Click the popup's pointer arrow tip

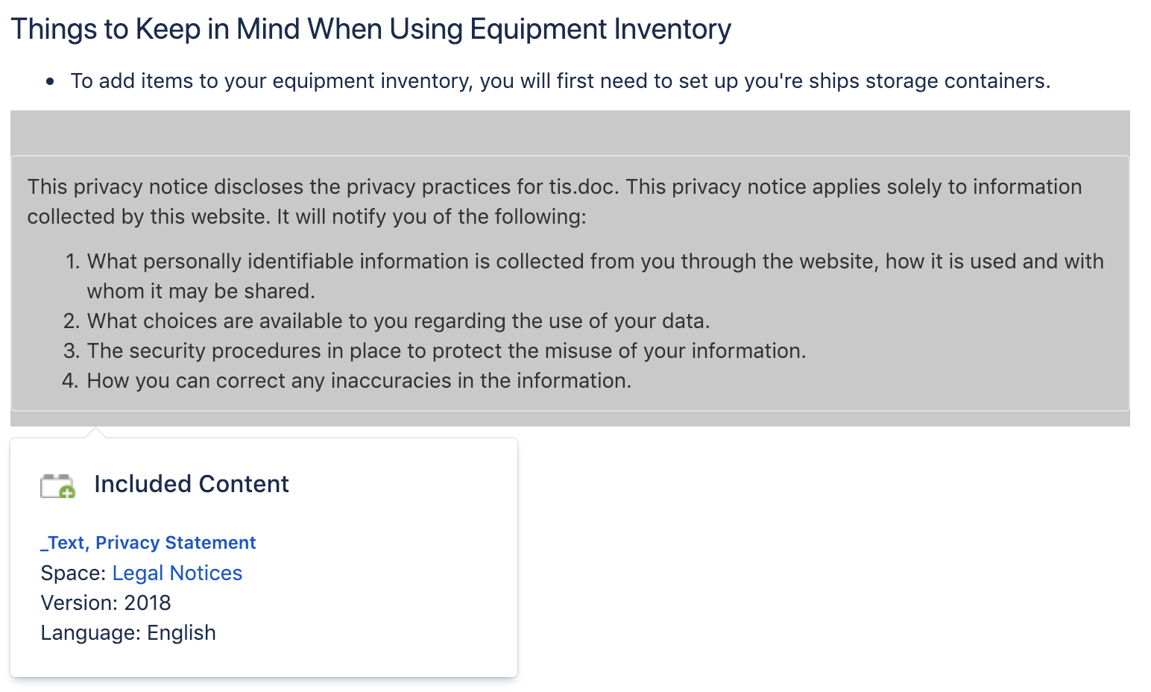[95, 430]
